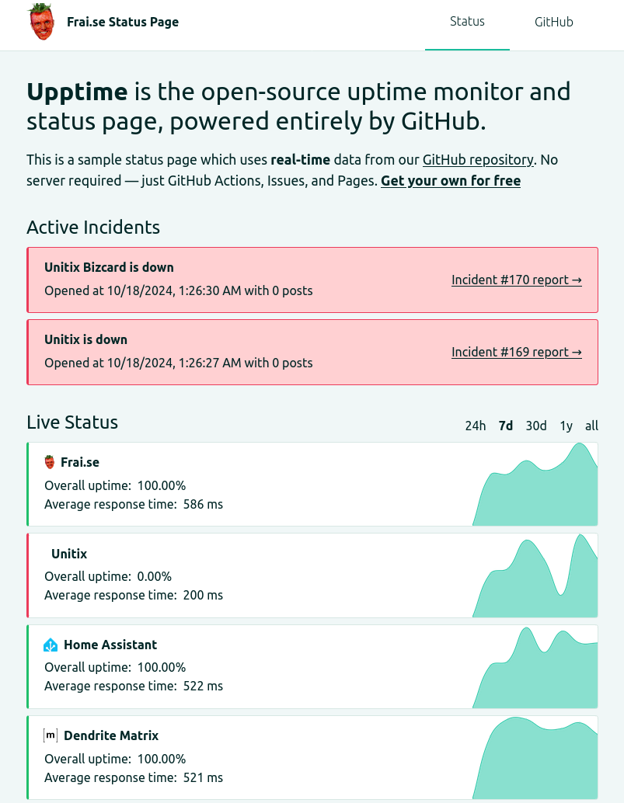Select the 7d time range

(506, 426)
